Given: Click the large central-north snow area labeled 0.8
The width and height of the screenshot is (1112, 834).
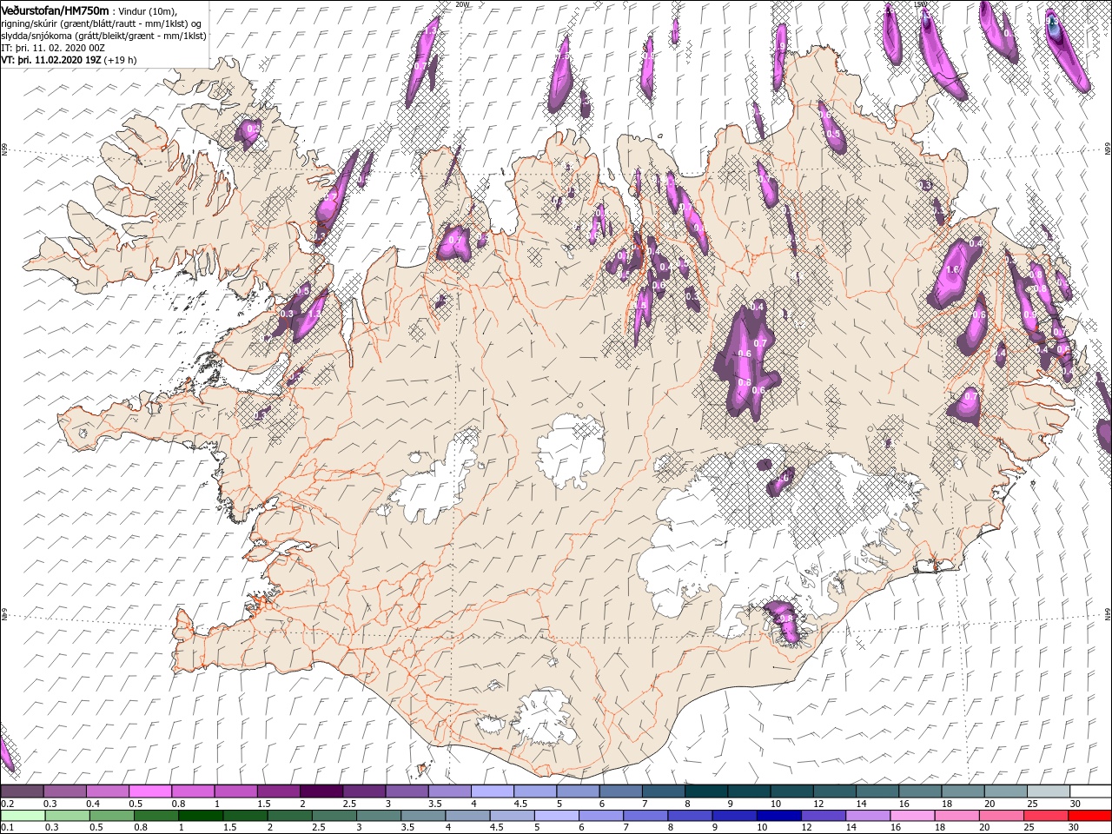Looking at the screenshot, I should 747,361.
